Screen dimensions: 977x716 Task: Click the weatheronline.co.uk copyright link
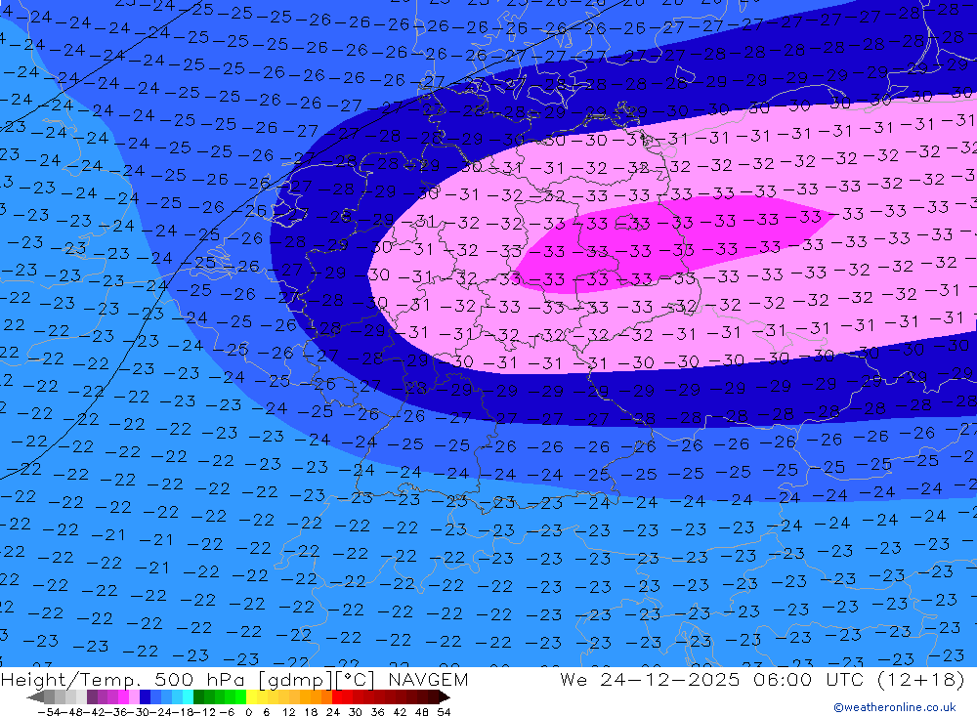[895, 707]
